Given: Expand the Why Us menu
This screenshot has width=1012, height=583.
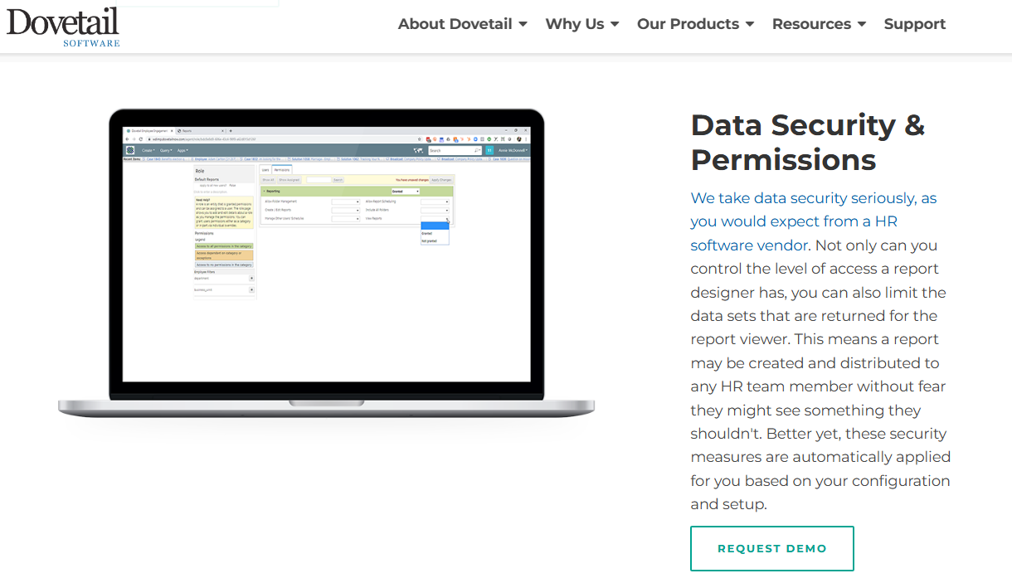Looking at the screenshot, I should [x=582, y=24].
